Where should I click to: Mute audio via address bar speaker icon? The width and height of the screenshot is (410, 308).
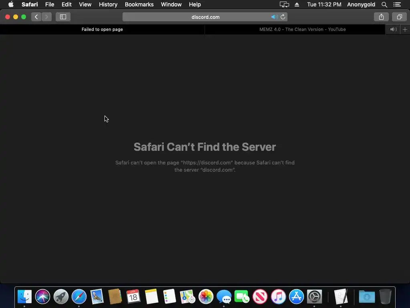point(274,17)
